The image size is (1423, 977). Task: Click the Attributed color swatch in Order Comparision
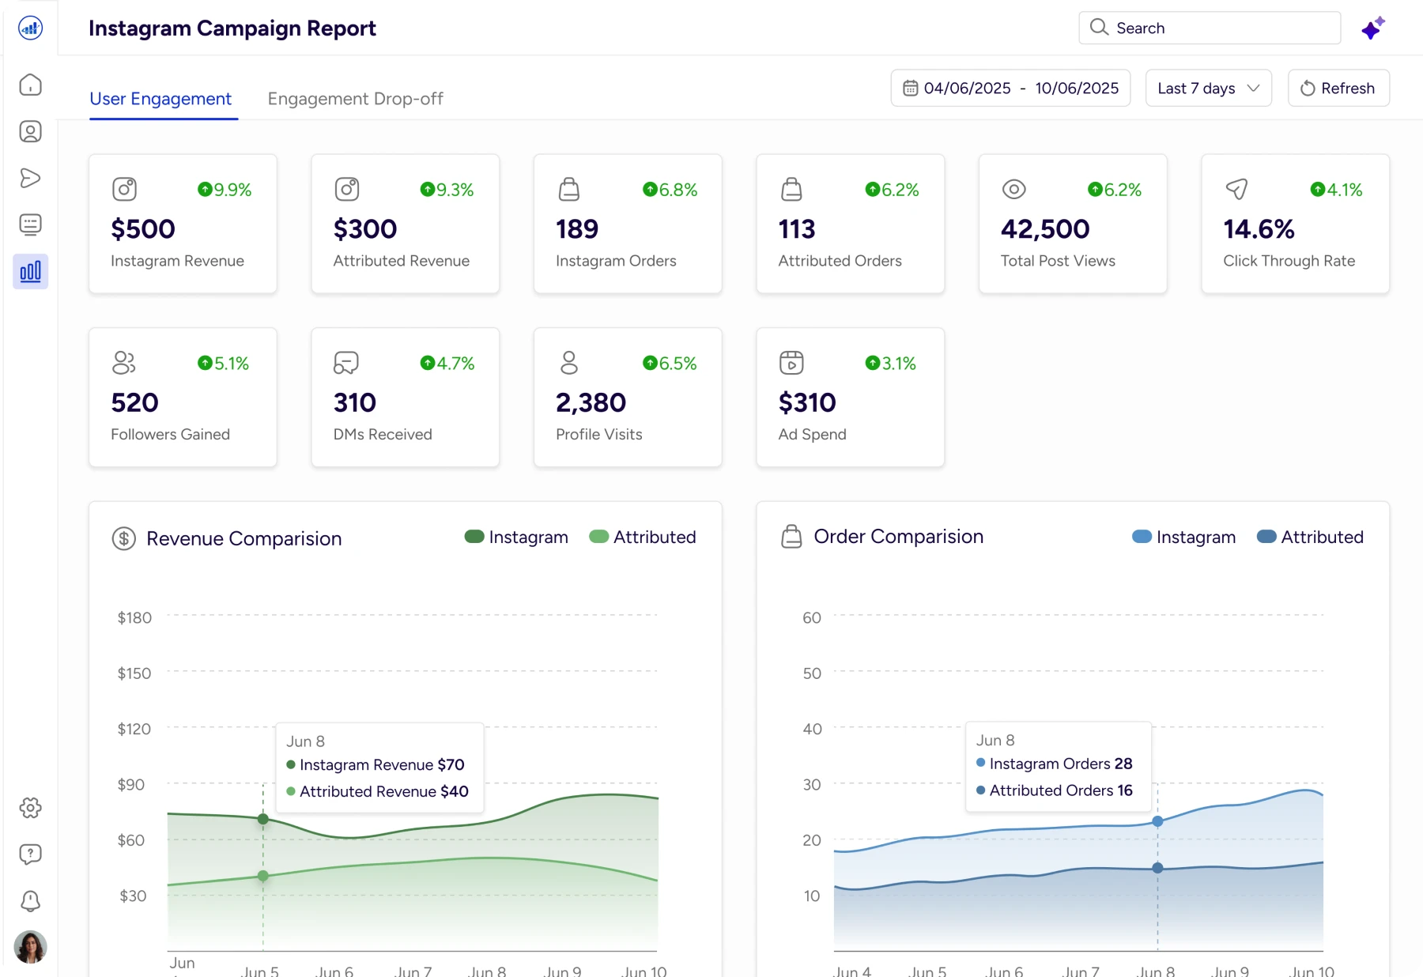pyautogui.click(x=1266, y=538)
